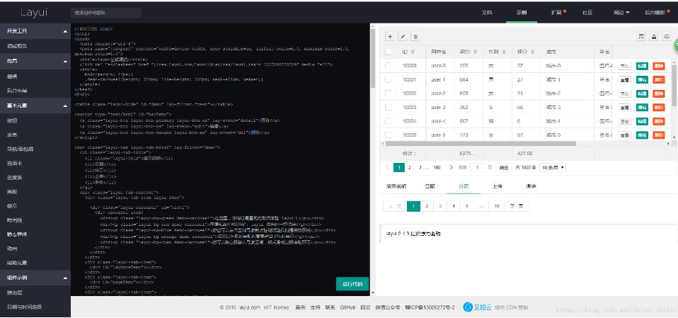Check the row checkbox for ID 10001
The height and width of the screenshot is (318, 678).
pyautogui.click(x=389, y=79)
